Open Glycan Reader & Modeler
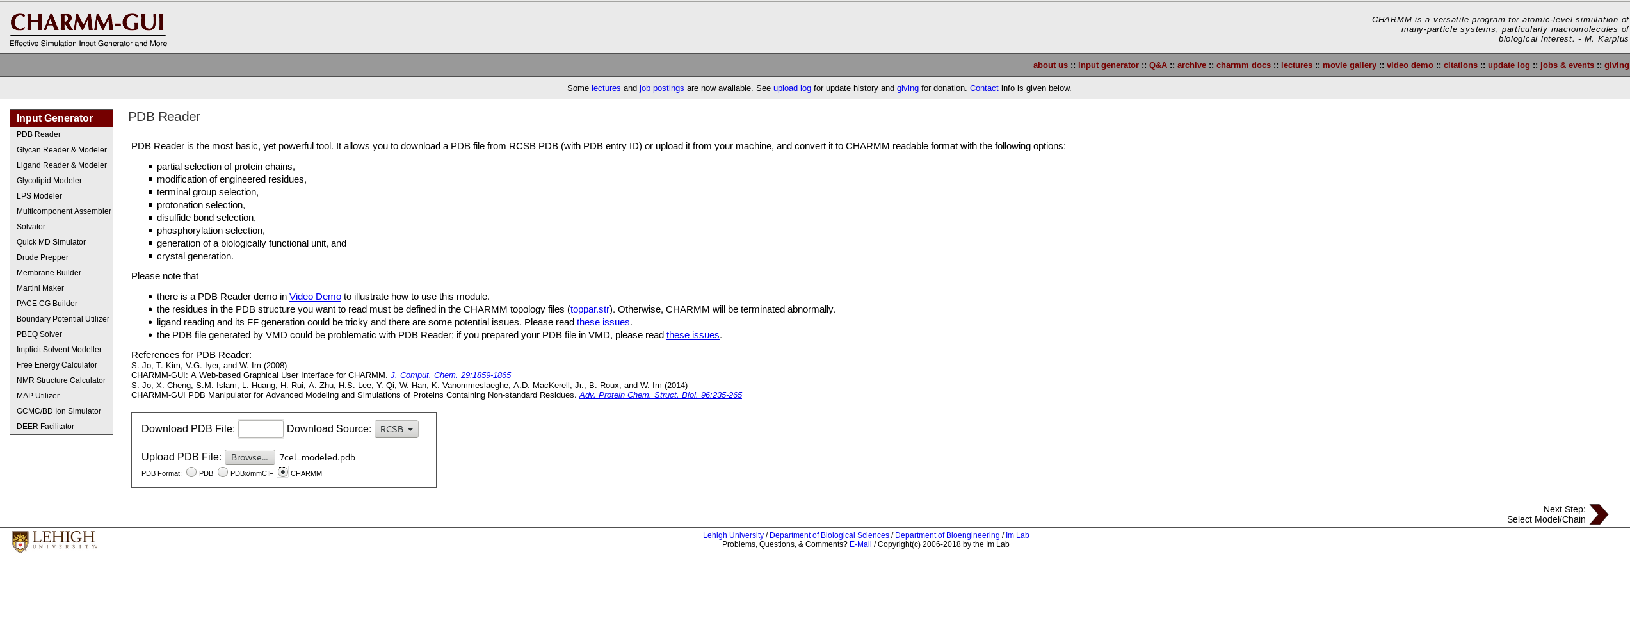Screen dimensions: 1630x627 [x=61, y=150]
